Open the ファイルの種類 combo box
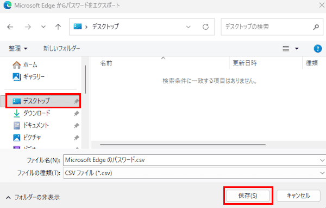Screen dimensions: 326x208 click(195, 173)
